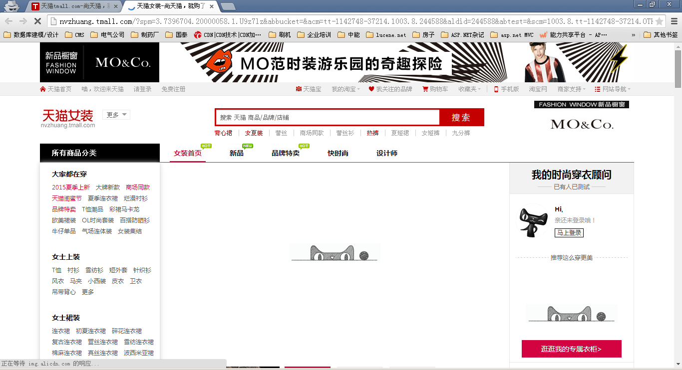Viewport: 682px width, 370px height.
Task: Open 天猫宝 link in top bar
Action: point(309,89)
